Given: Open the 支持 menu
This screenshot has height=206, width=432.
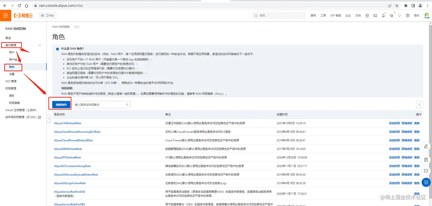Looking at the screenshot, I should tap(358, 15).
